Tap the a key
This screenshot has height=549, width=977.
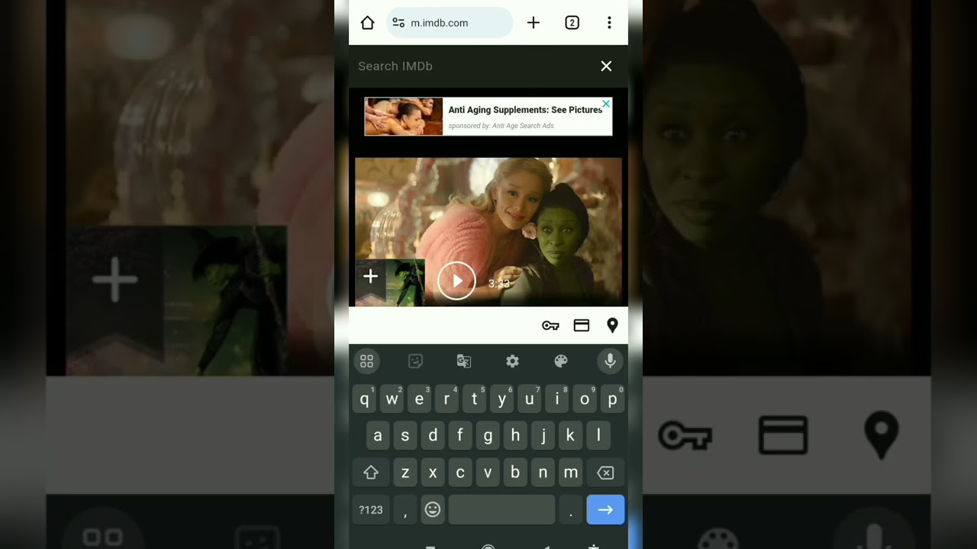tap(378, 435)
